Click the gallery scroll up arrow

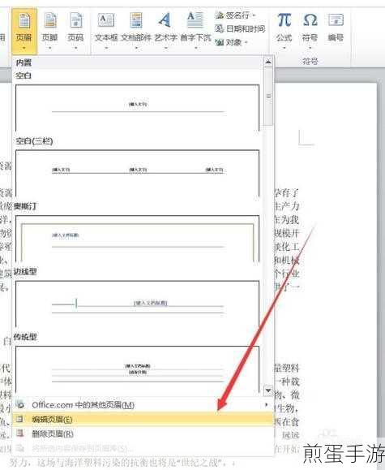(x=268, y=62)
